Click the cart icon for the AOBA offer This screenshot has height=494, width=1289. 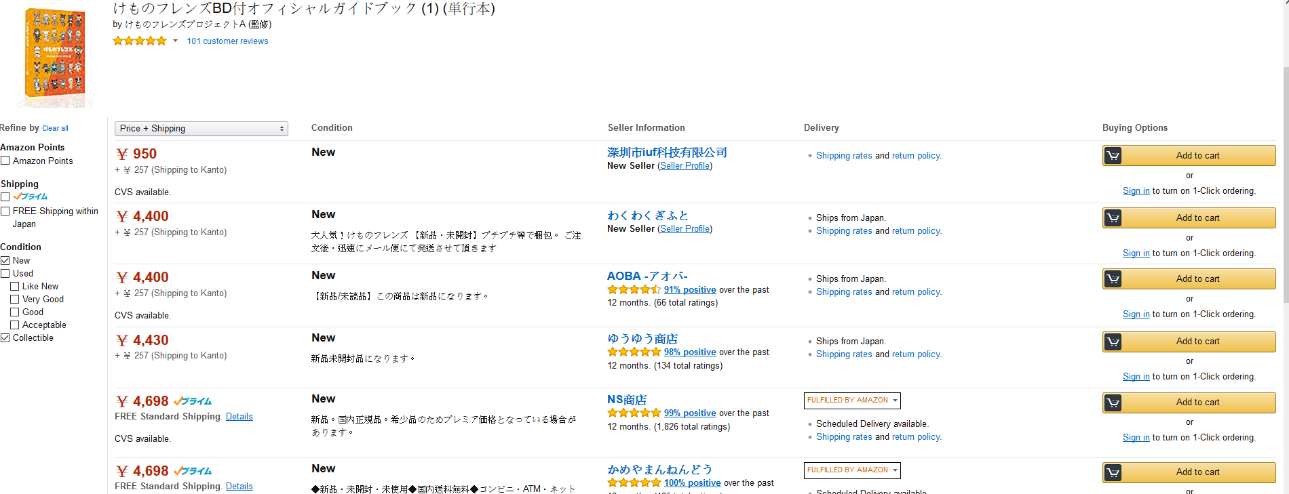coord(1113,279)
